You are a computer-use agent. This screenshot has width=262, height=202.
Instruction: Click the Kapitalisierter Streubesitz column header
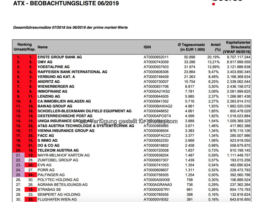coord(237,47)
